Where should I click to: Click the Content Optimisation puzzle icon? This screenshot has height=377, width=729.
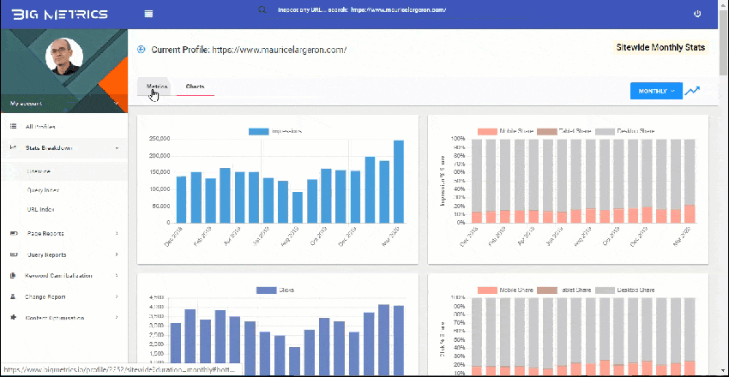(13, 318)
